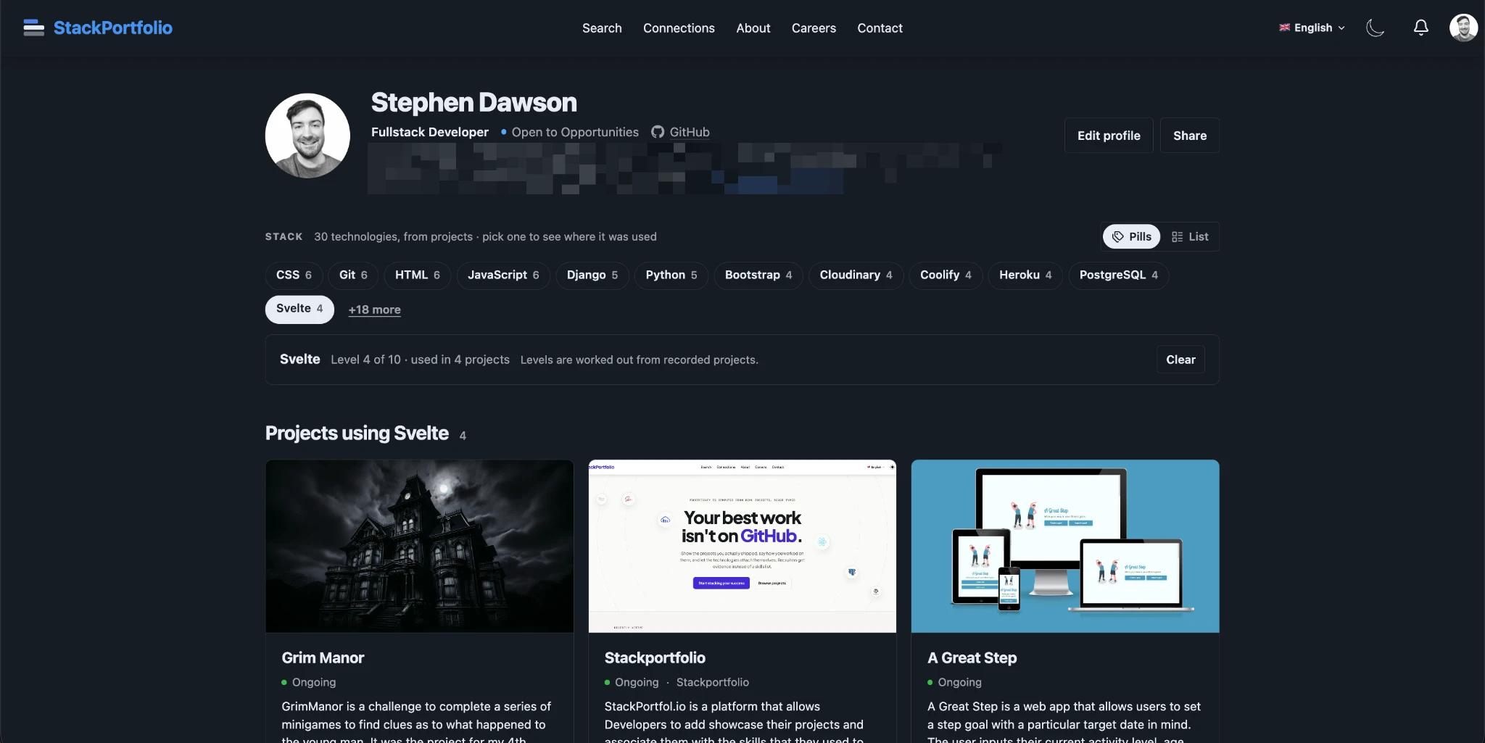Clear the Svelte filter
This screenshot has height=743, width=1485.
1180,360
